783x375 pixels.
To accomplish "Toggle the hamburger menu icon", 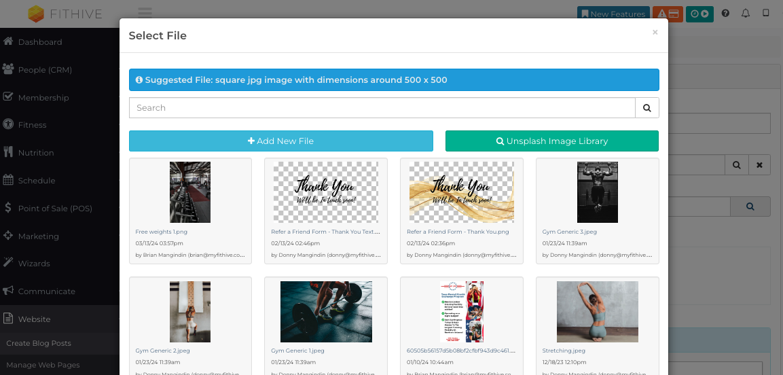I will (145, 13).
